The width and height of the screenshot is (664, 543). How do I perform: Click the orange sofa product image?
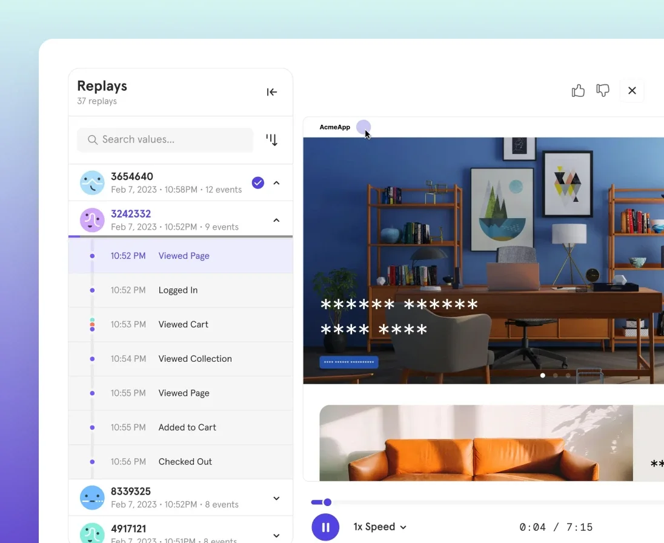click(476, 443)
